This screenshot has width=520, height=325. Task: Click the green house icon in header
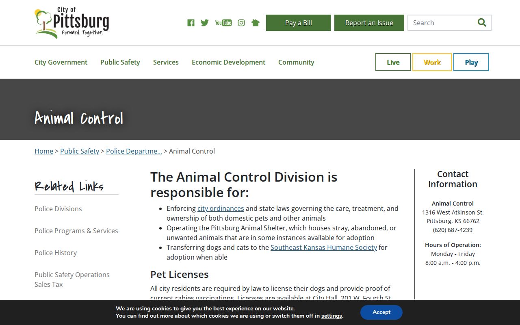tap(256, 23)
